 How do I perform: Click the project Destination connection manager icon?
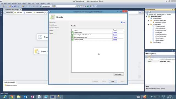tap(5, 85)
